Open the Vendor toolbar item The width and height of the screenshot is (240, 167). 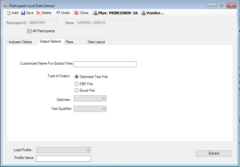152,13
